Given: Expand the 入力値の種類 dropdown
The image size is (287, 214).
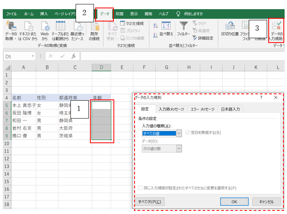Looking at the screenshot, I should pos(179,133).
